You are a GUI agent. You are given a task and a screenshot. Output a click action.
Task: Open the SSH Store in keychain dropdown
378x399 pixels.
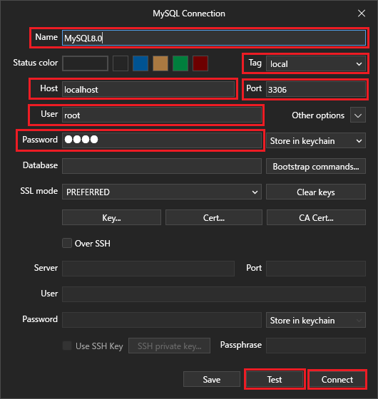(x=316, y=320)
